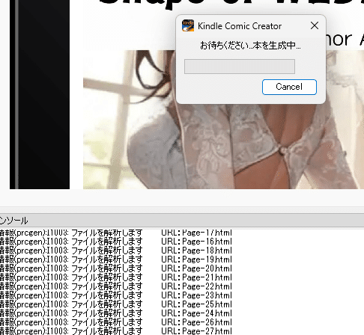Select console line for Page-18.html
The width and height of the screenshot is (364, 335).
pyautogui.click(x=116, y=251)
